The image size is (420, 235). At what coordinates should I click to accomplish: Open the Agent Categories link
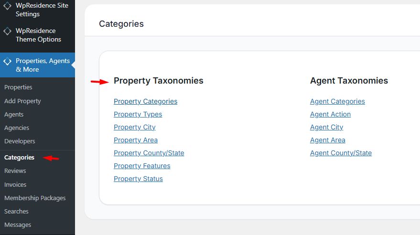(337, 101)
